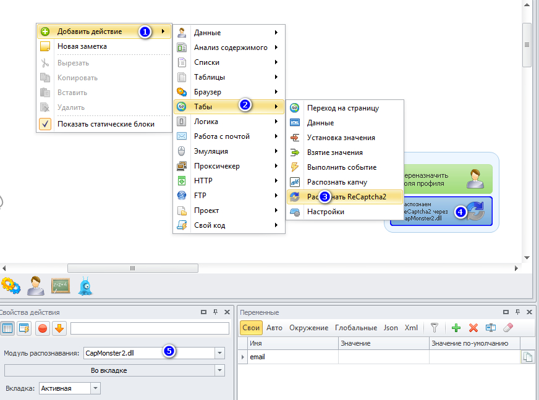Screen dimensions: 539x400
Task: Click the HTML Данные icon in Табы submenu
Action: [x=295, y=123]
